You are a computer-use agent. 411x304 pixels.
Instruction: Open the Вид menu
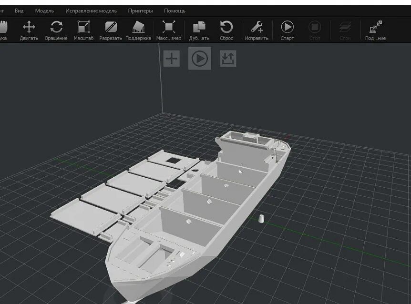[x=19, y=11]
